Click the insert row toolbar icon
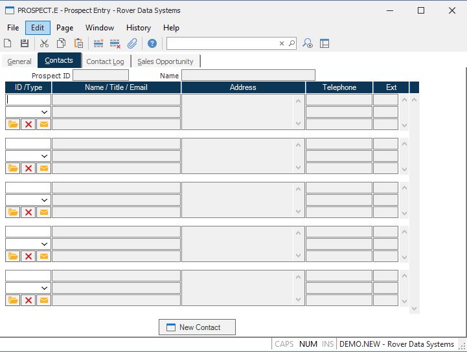This screenshot has width=467, height=352. tap(98, 43)
